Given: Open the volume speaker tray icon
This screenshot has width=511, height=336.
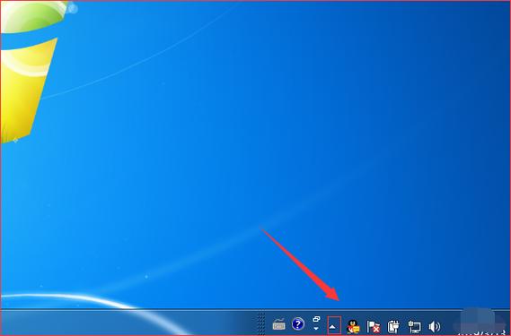Looking at the screenshot, I should coord(435,326).
